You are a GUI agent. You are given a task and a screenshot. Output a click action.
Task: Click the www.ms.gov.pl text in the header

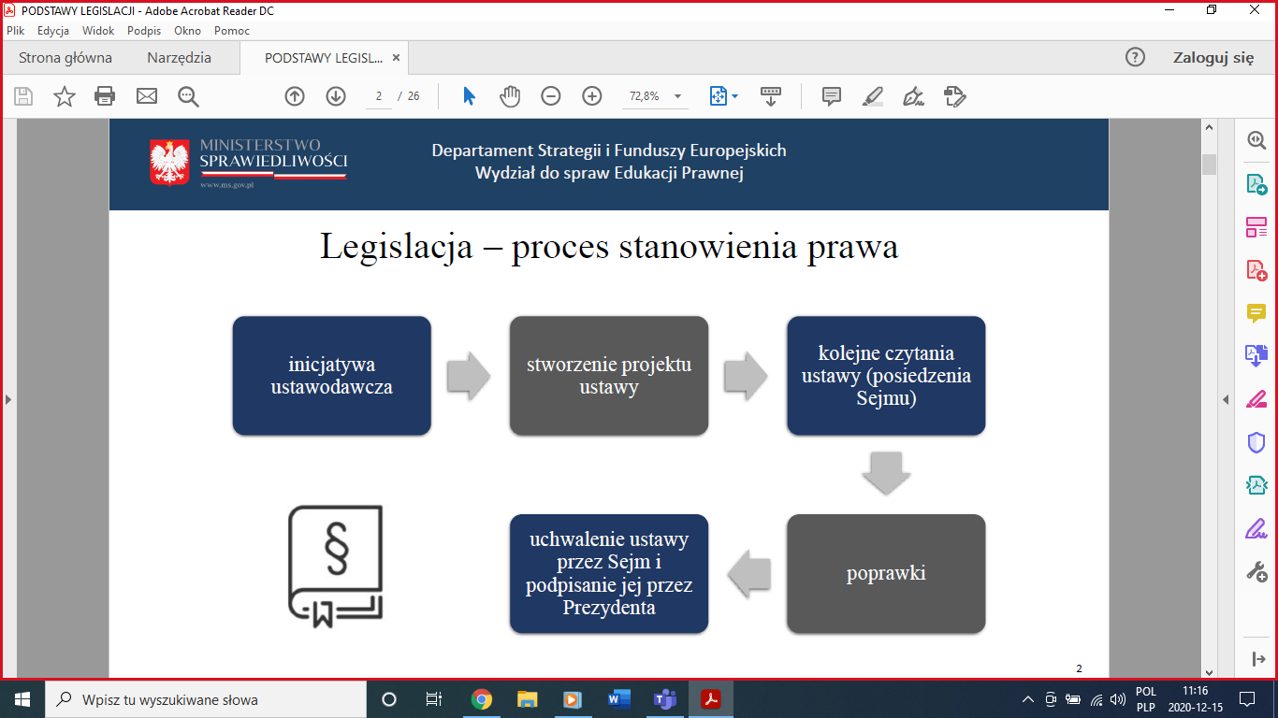[226, 185]
